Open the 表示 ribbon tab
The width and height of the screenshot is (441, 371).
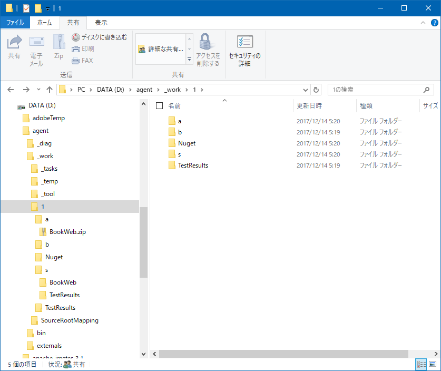pyautogui.click(x=101, y=23)
